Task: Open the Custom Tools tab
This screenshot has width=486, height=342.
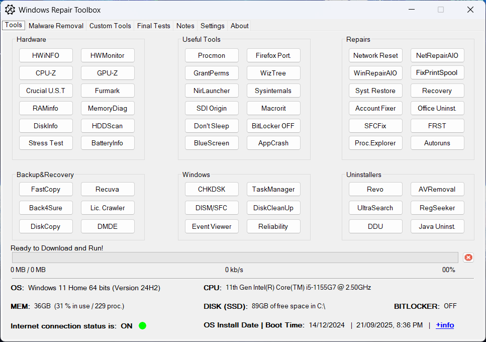Action: 110,26
